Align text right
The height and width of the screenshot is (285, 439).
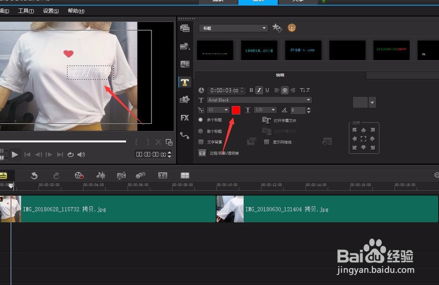pos(292,90)
